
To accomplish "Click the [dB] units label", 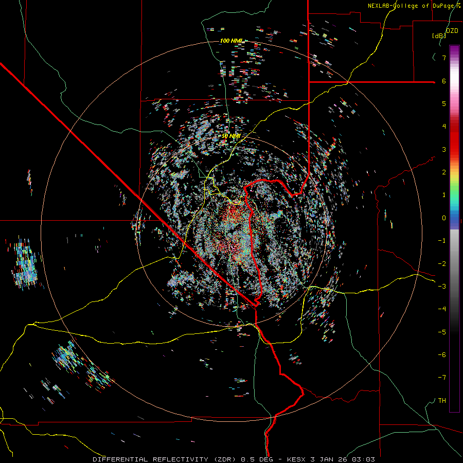I will pyautogui.click(x=439, y=35).
